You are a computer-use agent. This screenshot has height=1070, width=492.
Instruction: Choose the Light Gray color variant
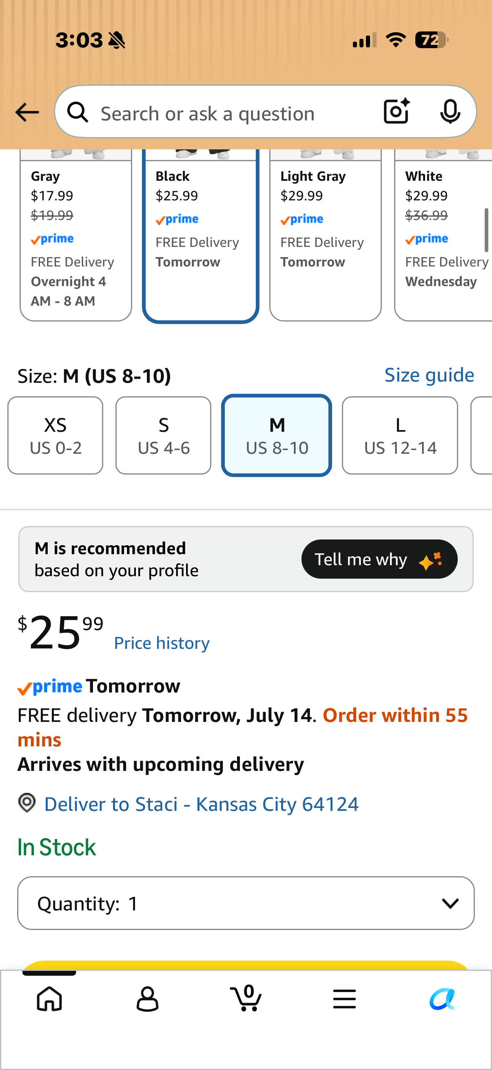325,235
